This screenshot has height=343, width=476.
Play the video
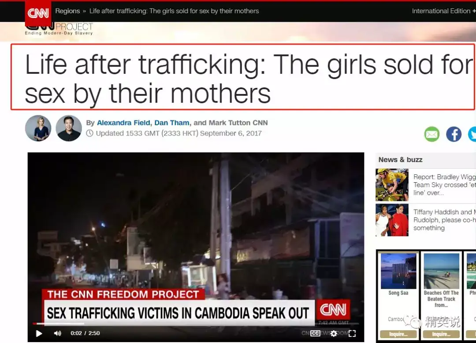point(39,333)
